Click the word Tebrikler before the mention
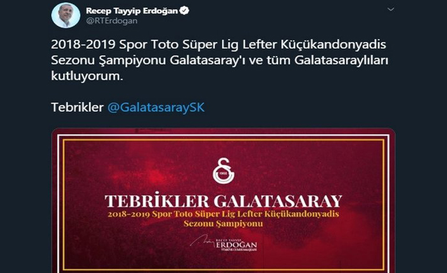Screen dimensions: 447x273 coord(77,108)
